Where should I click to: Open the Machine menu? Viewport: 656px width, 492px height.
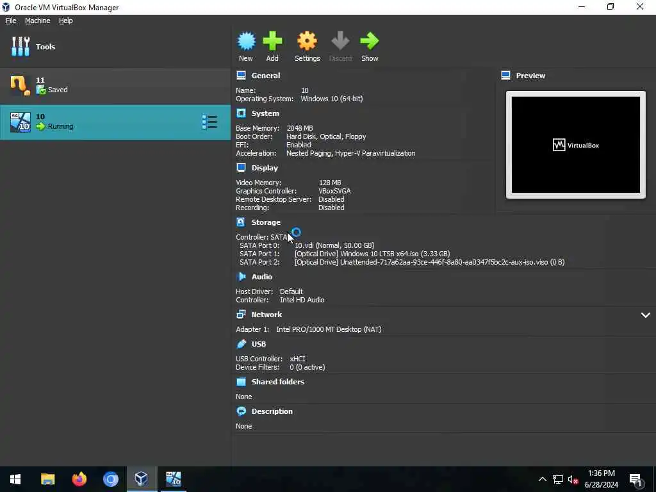pyautogui.click(x=37, y=20)
